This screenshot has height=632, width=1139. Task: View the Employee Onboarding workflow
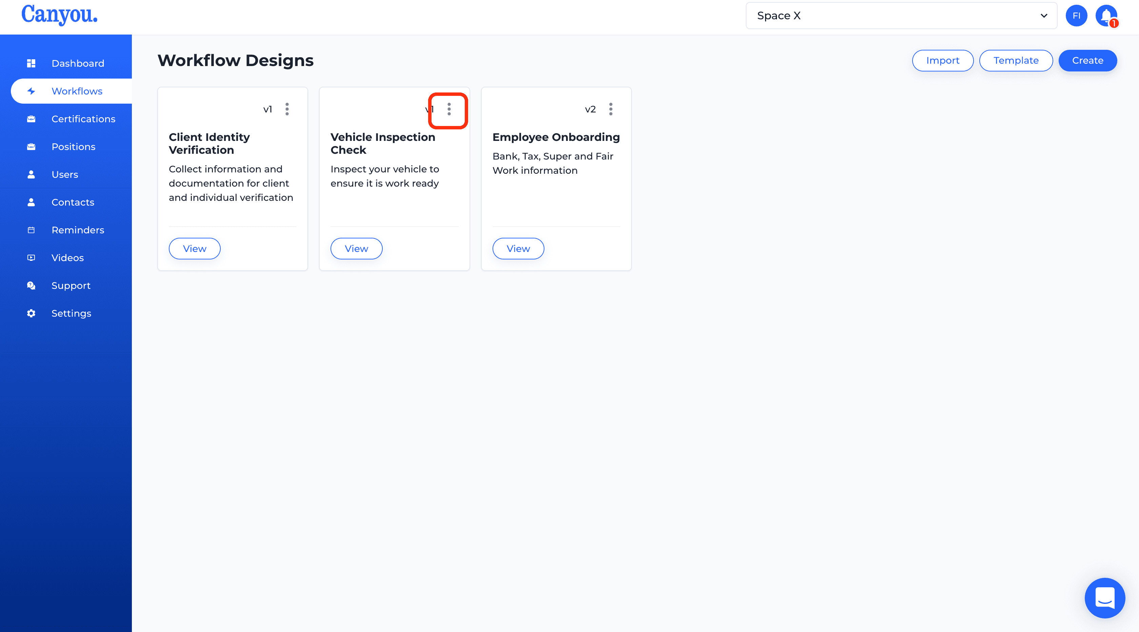pyautogui.click(x=518, y=248)
